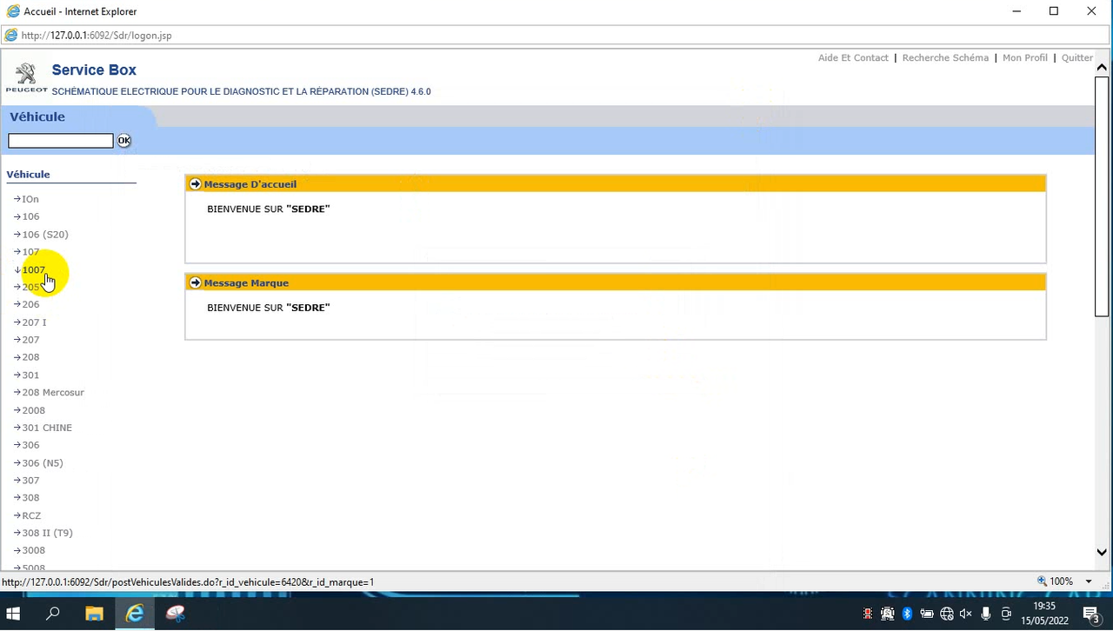Click the 100% zoom magnifier in status bar
Image resolution: width=1113 pixels, height=631 pixels.
(1043, 581)
